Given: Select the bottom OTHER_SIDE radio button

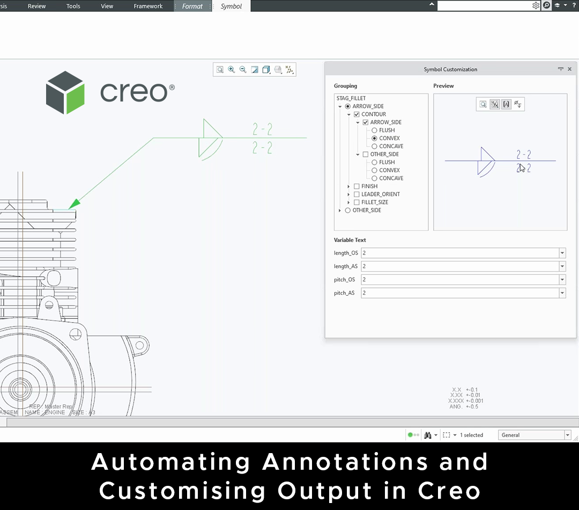Looking at the screenshot, I should tap(347, 210).
